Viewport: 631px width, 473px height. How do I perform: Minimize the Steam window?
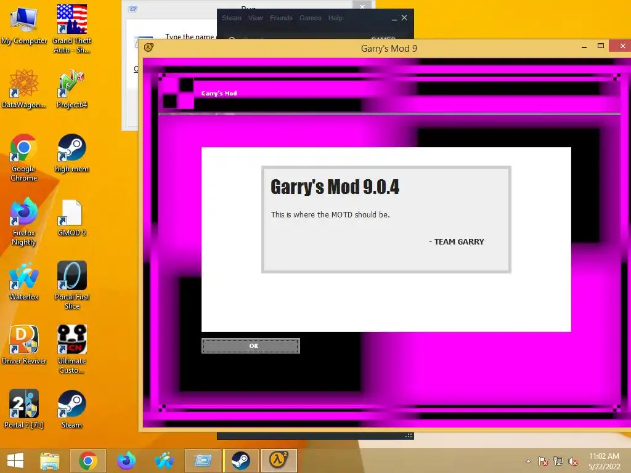394,18
